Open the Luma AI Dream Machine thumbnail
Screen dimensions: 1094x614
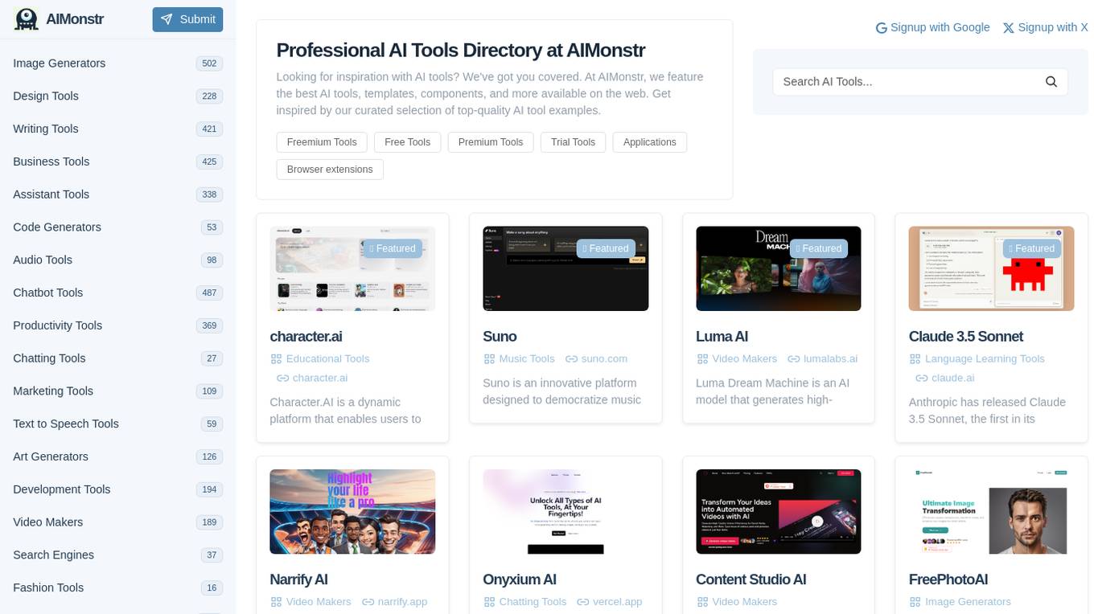779,268
